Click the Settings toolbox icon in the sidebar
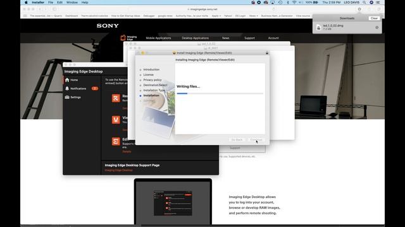The height and width of the screenshot is (227, 405). pyautogui.click(x=67, y=97)
